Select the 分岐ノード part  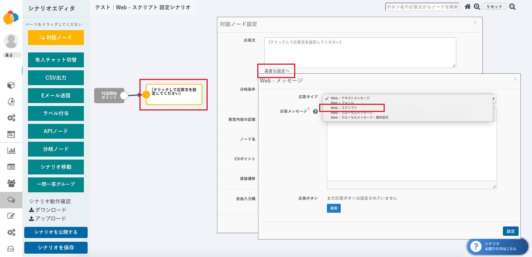[x=56, y=149]
